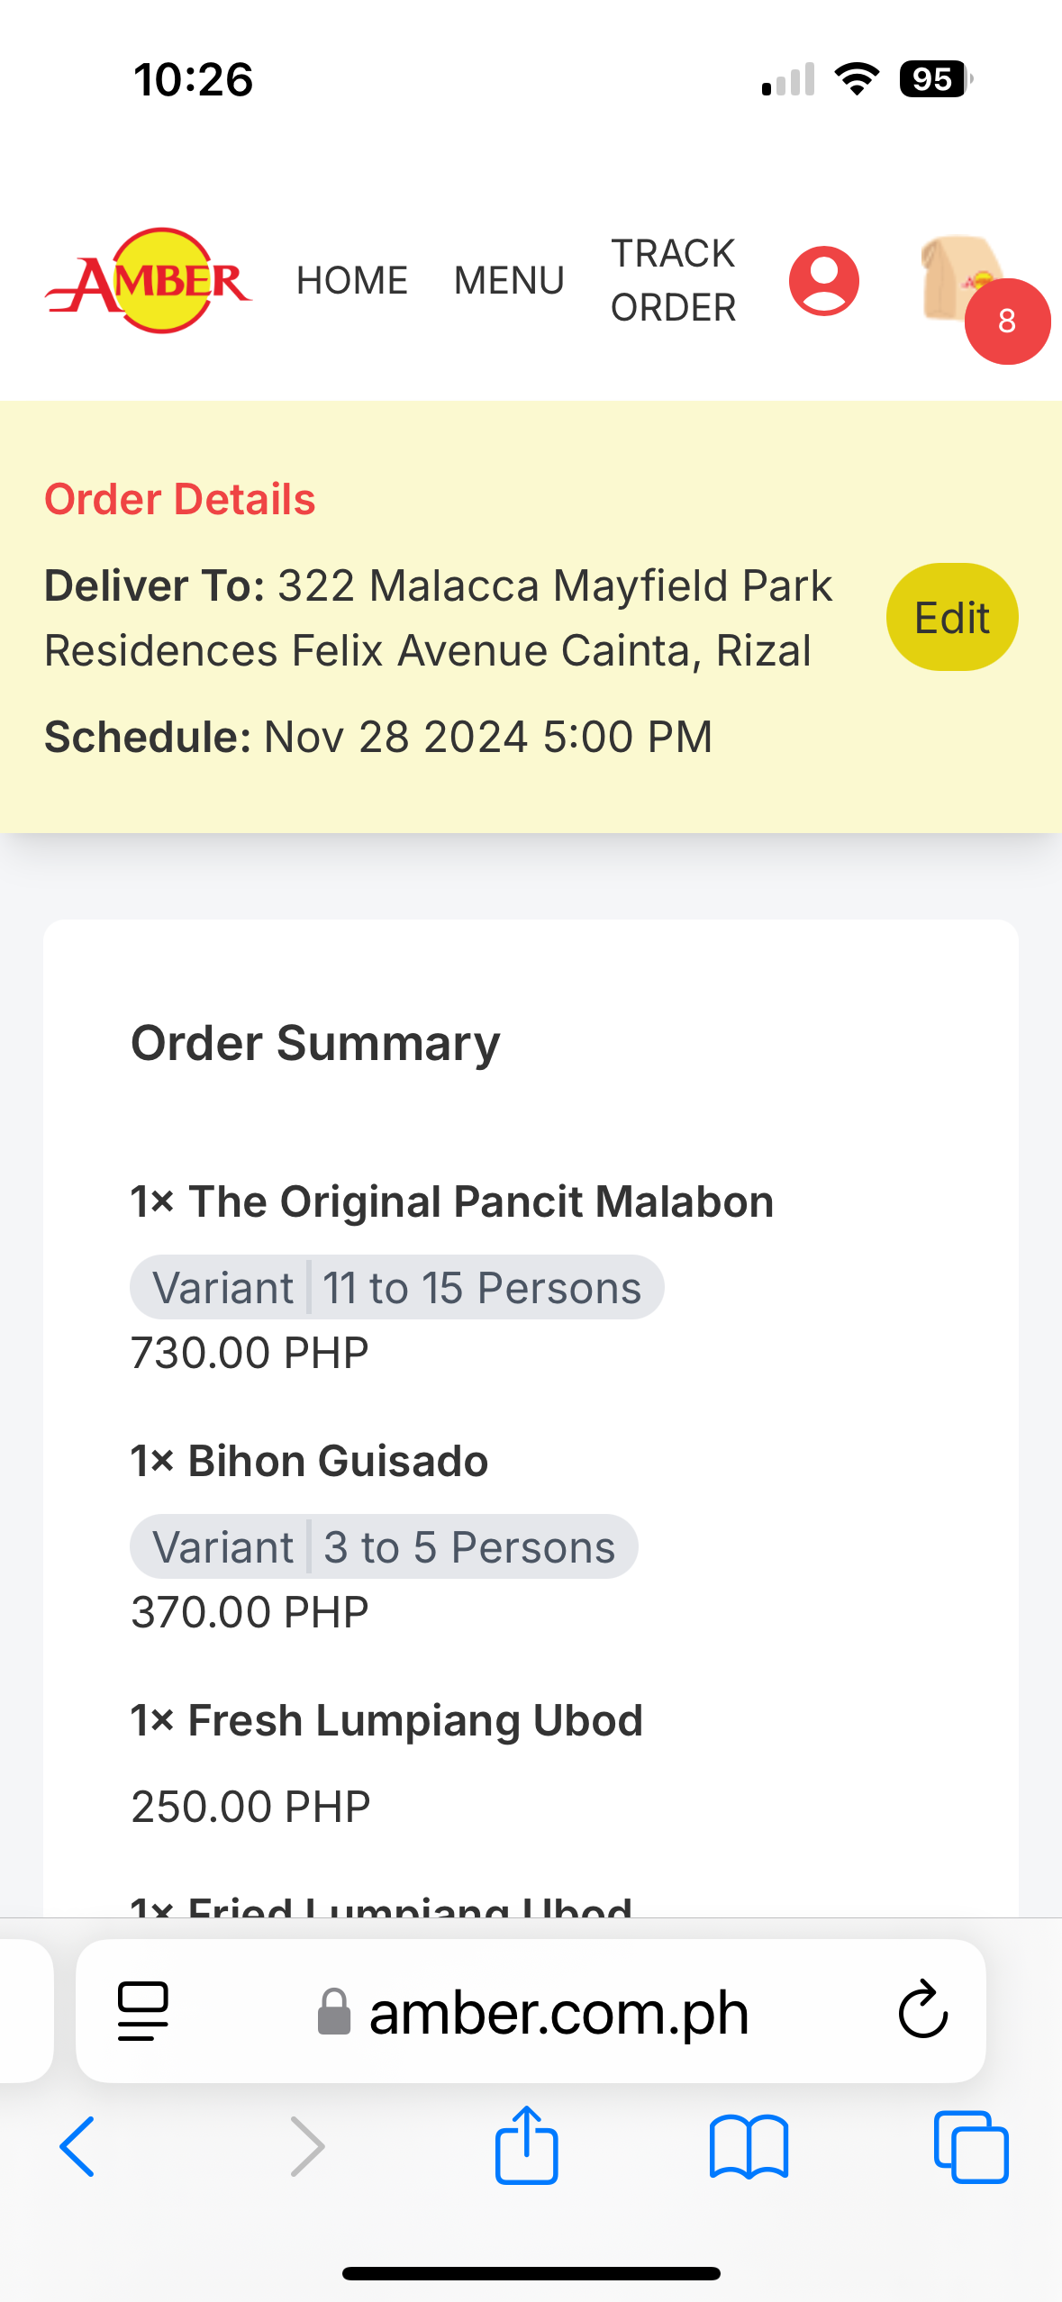Tap the Amber logo
Viewport: 1062px width, 2302px height.
pyautogui.click(x=149, y=281)
